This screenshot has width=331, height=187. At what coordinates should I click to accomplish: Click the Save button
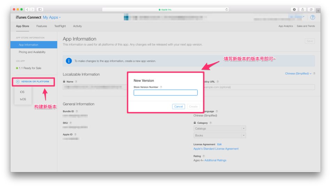tap(310, 41)
